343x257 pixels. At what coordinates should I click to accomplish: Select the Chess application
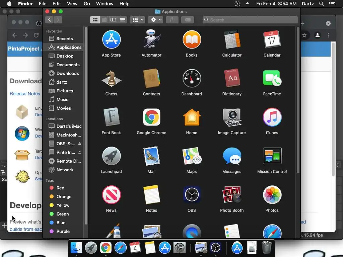(x=111, y=78)
